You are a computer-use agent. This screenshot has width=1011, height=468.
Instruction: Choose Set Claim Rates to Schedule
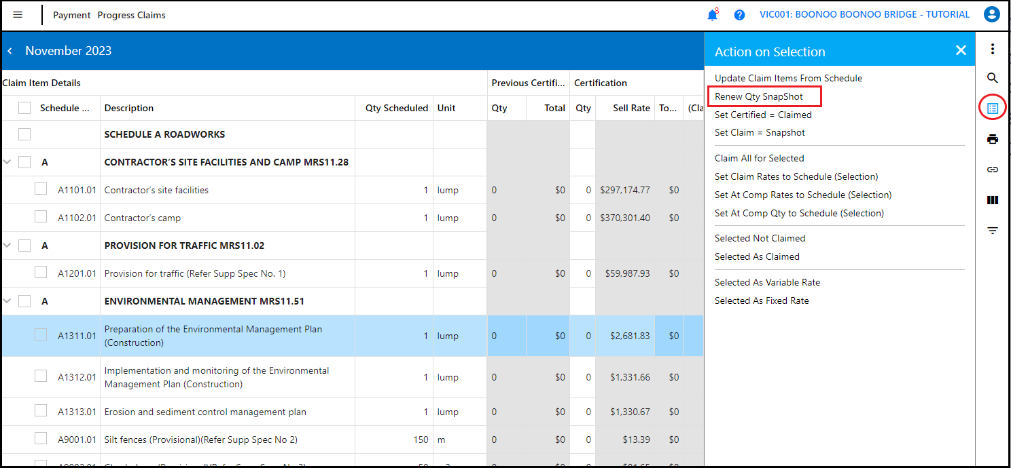796,176
